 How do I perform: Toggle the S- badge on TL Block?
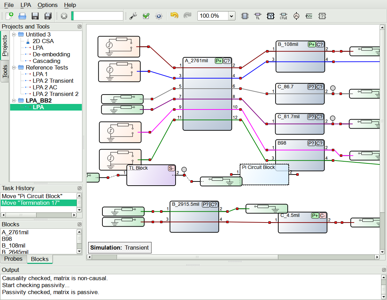coord(171,168)
